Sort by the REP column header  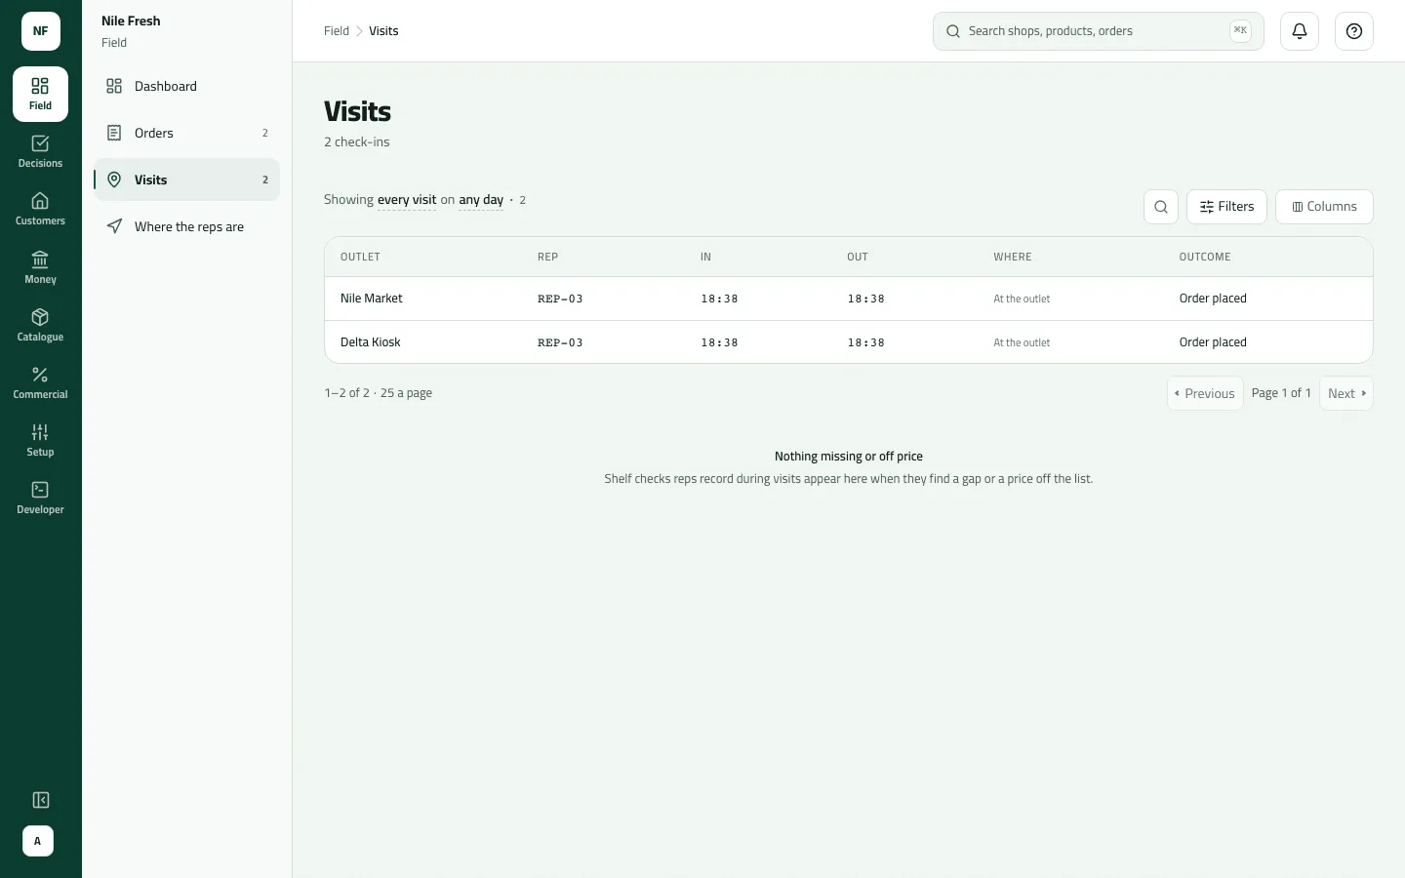(547, 258)
